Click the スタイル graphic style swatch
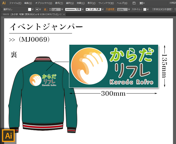 [145, 10]
